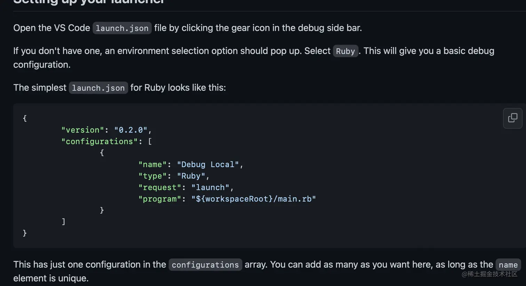This screenshot has width=526, height=286.
Task: Click the "${workspaceRoot}/main.rb" path string
Action: pyautogui.click(x=253, y=199)
